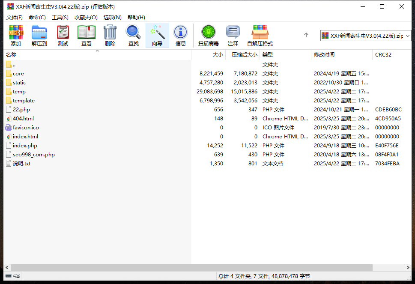
Task: Run 扫描病毒 virus scan icon
Action: click(209, 35)
